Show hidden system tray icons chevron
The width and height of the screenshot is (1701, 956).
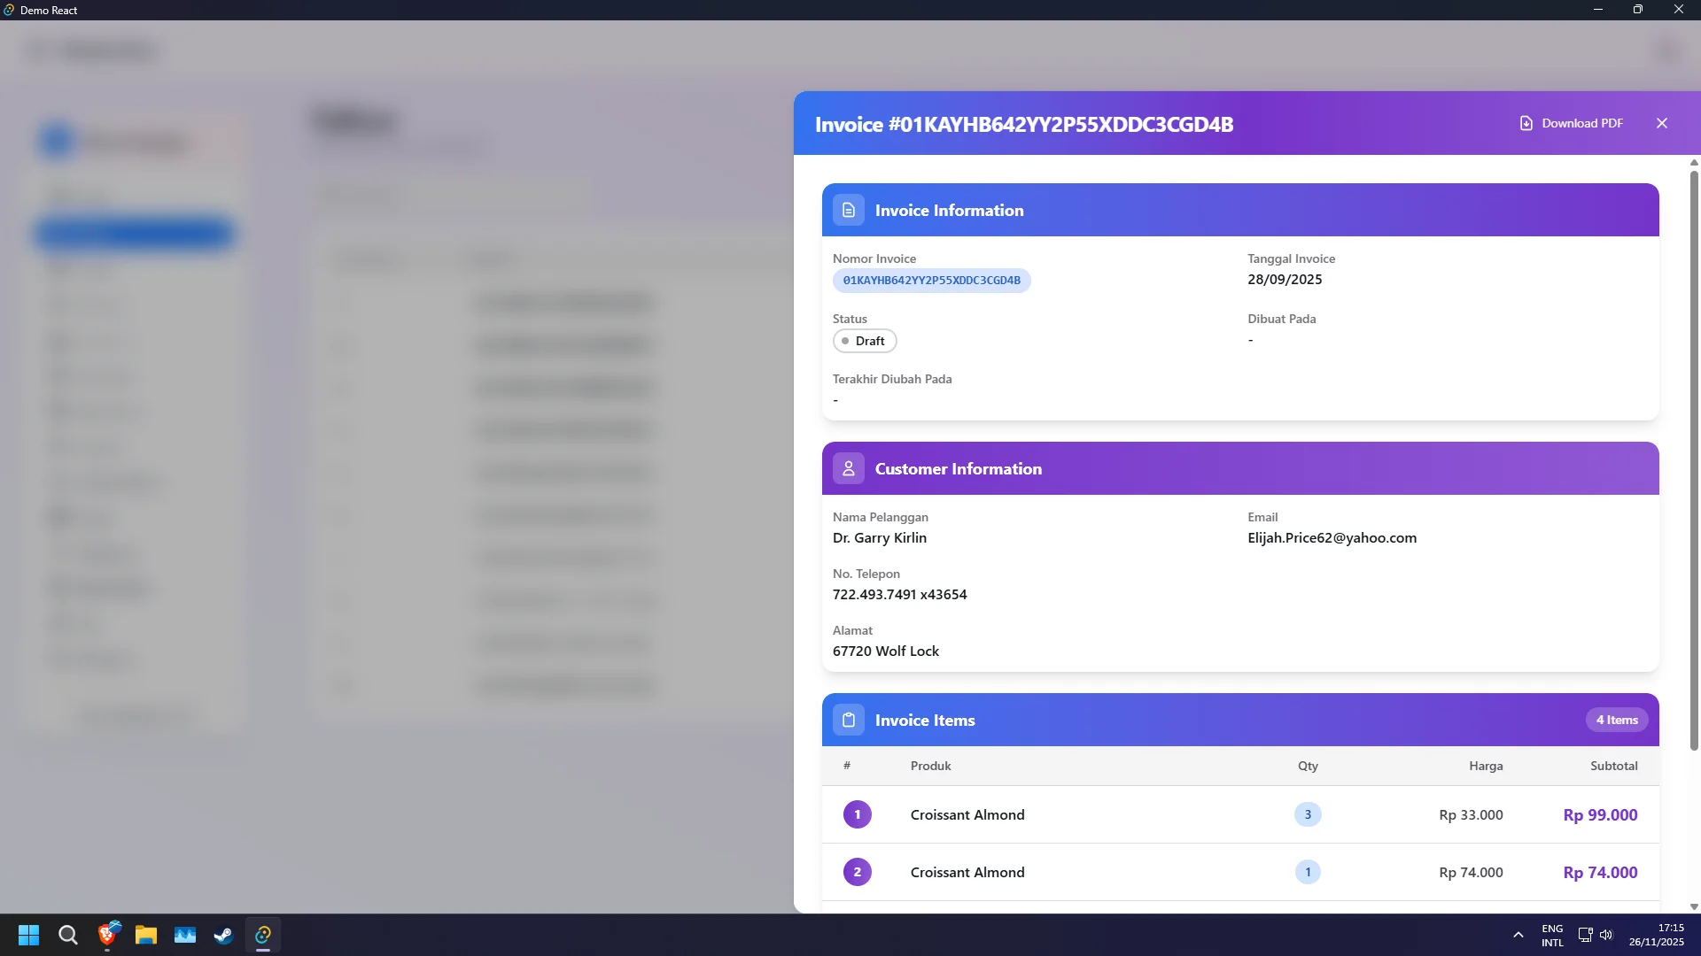point(1518,935)
